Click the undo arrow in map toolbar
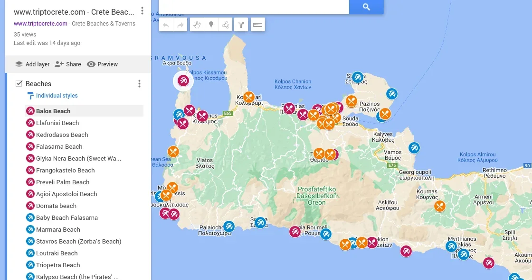 pyautogui.click(x=166, y=25)
